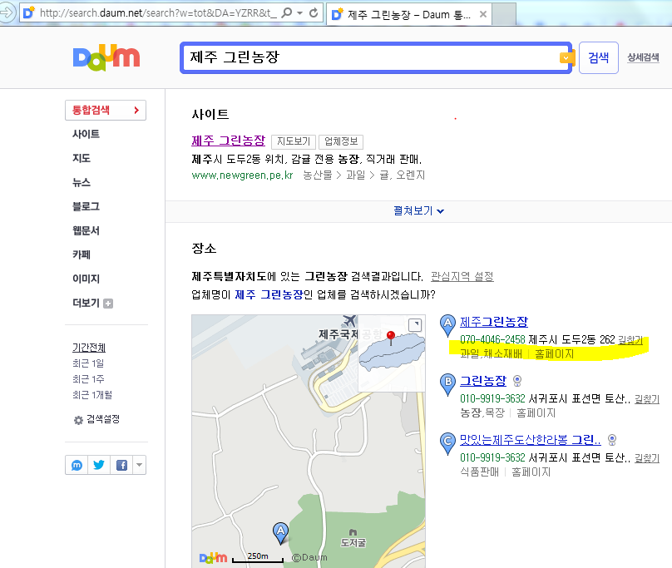Select 웹문서 in the left menu
This screenshot has height=568, width=672.
(x=86, y=230)
